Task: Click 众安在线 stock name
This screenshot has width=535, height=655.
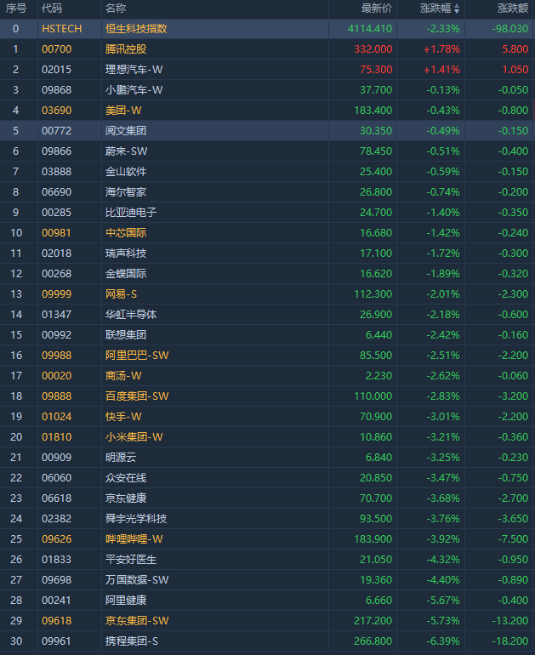Action: (x=126, y=478)
